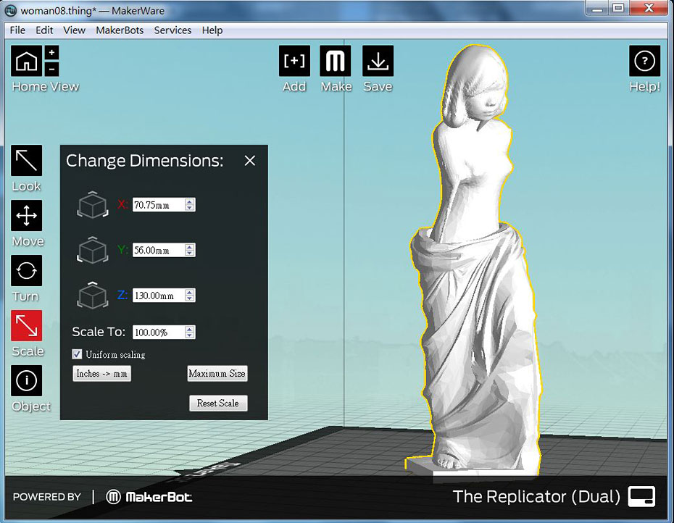Click the Z dimension field 130.00mm

coord(164,296)
